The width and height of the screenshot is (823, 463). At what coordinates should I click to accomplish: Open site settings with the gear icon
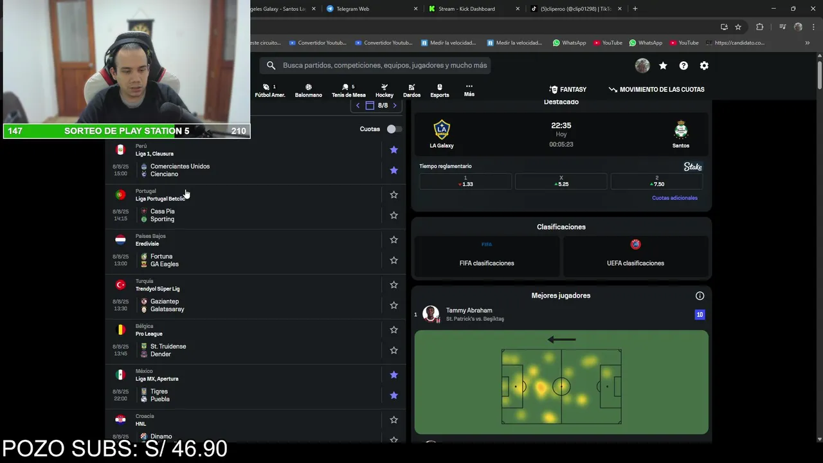(x=704, y=66)
